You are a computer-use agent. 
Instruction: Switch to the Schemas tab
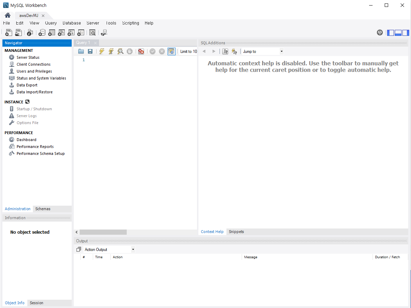(43, 209)
